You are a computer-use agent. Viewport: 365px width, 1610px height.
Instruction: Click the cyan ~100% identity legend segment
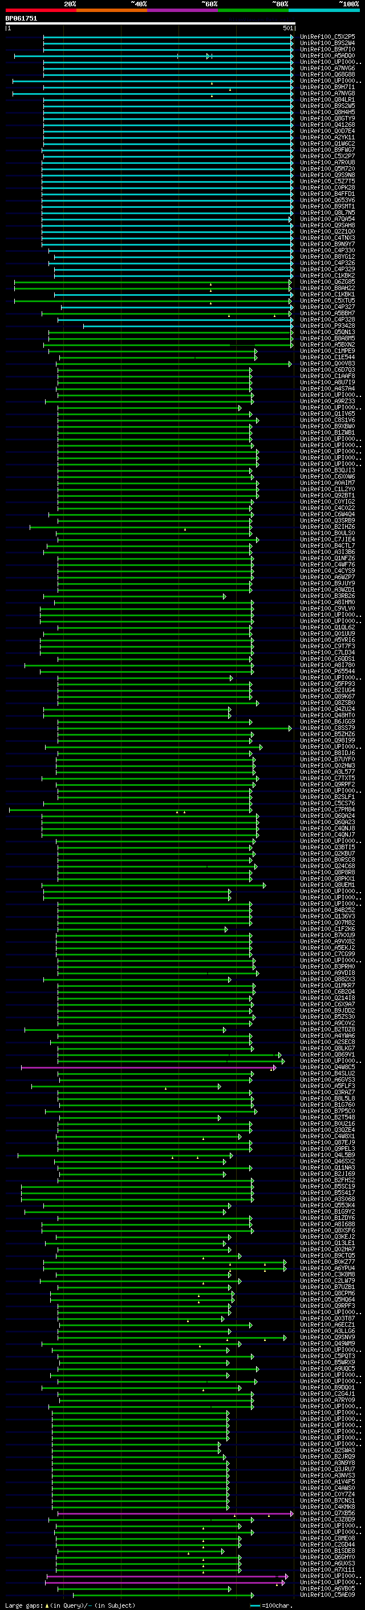pyautogui.click(x=325, y=10)
